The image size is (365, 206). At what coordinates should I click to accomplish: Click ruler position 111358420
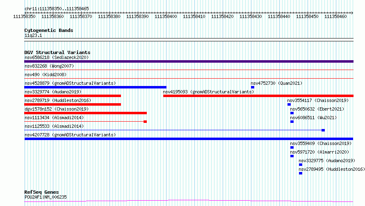pyautogui.click(x=222, y=16)
